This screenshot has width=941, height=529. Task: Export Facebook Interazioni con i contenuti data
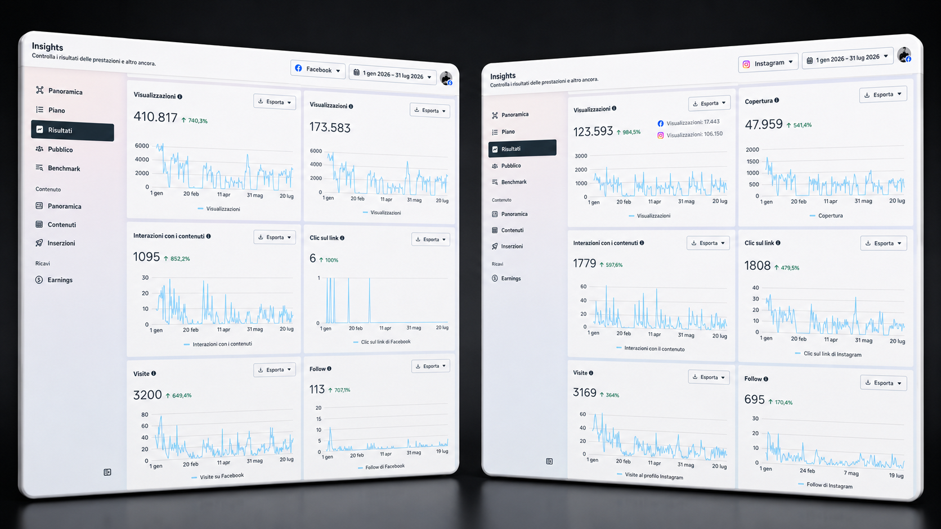275,237
